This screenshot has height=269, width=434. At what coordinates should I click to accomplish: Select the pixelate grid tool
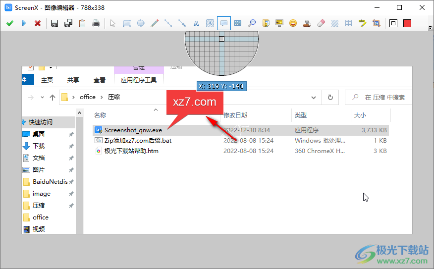pyautogui.click(x=348, y=23)
